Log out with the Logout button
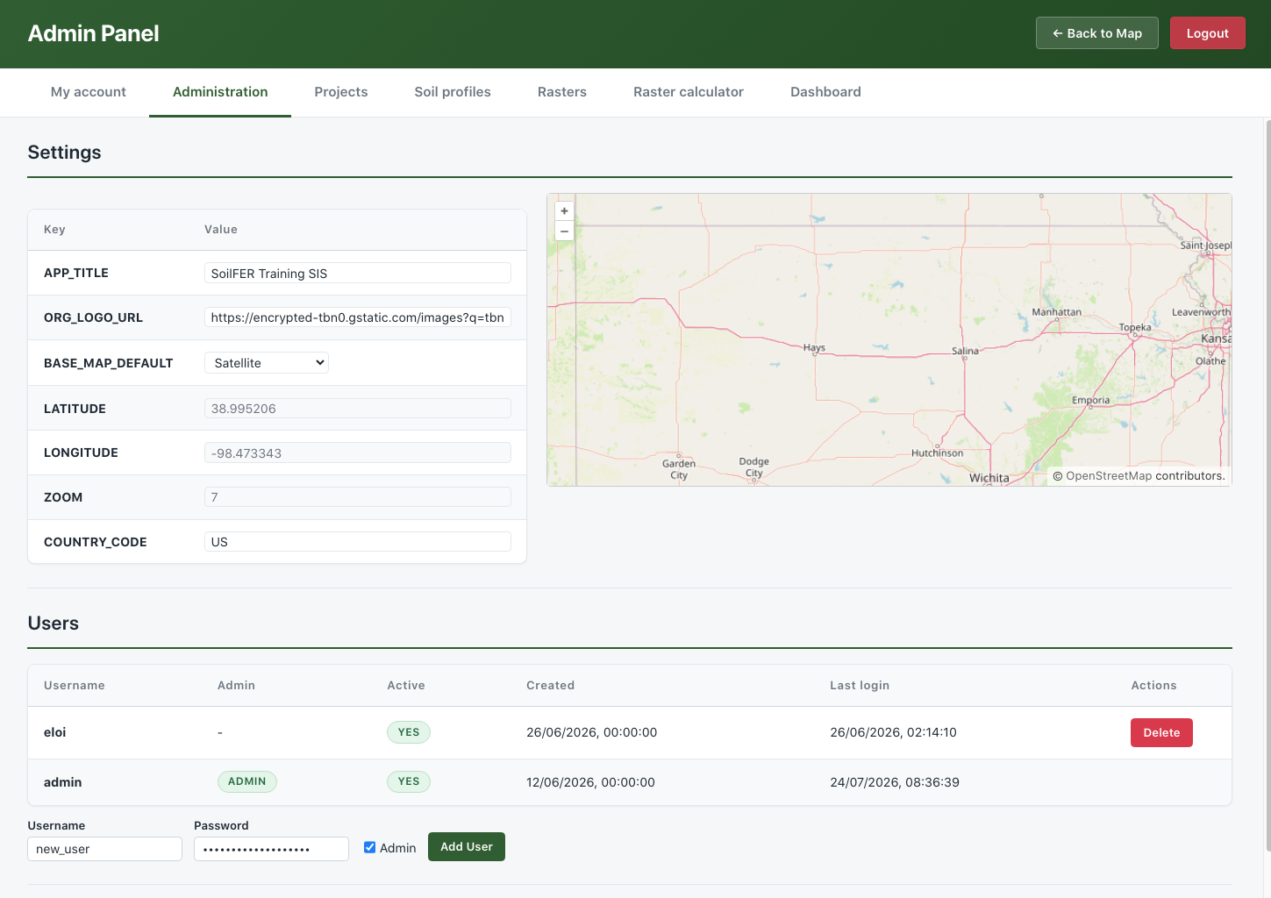This screenshot has height=898, width=1271. pyautogui.click(x=1208, y=33)
